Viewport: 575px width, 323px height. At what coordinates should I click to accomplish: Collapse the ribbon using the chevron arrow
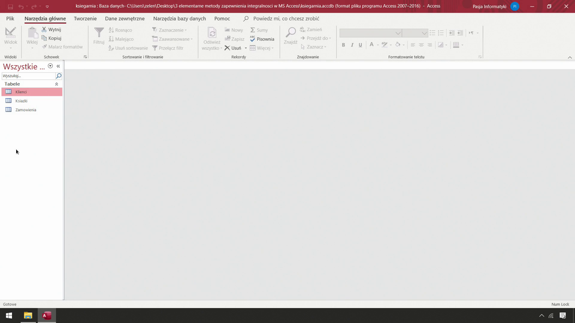[x=569, y=57]
